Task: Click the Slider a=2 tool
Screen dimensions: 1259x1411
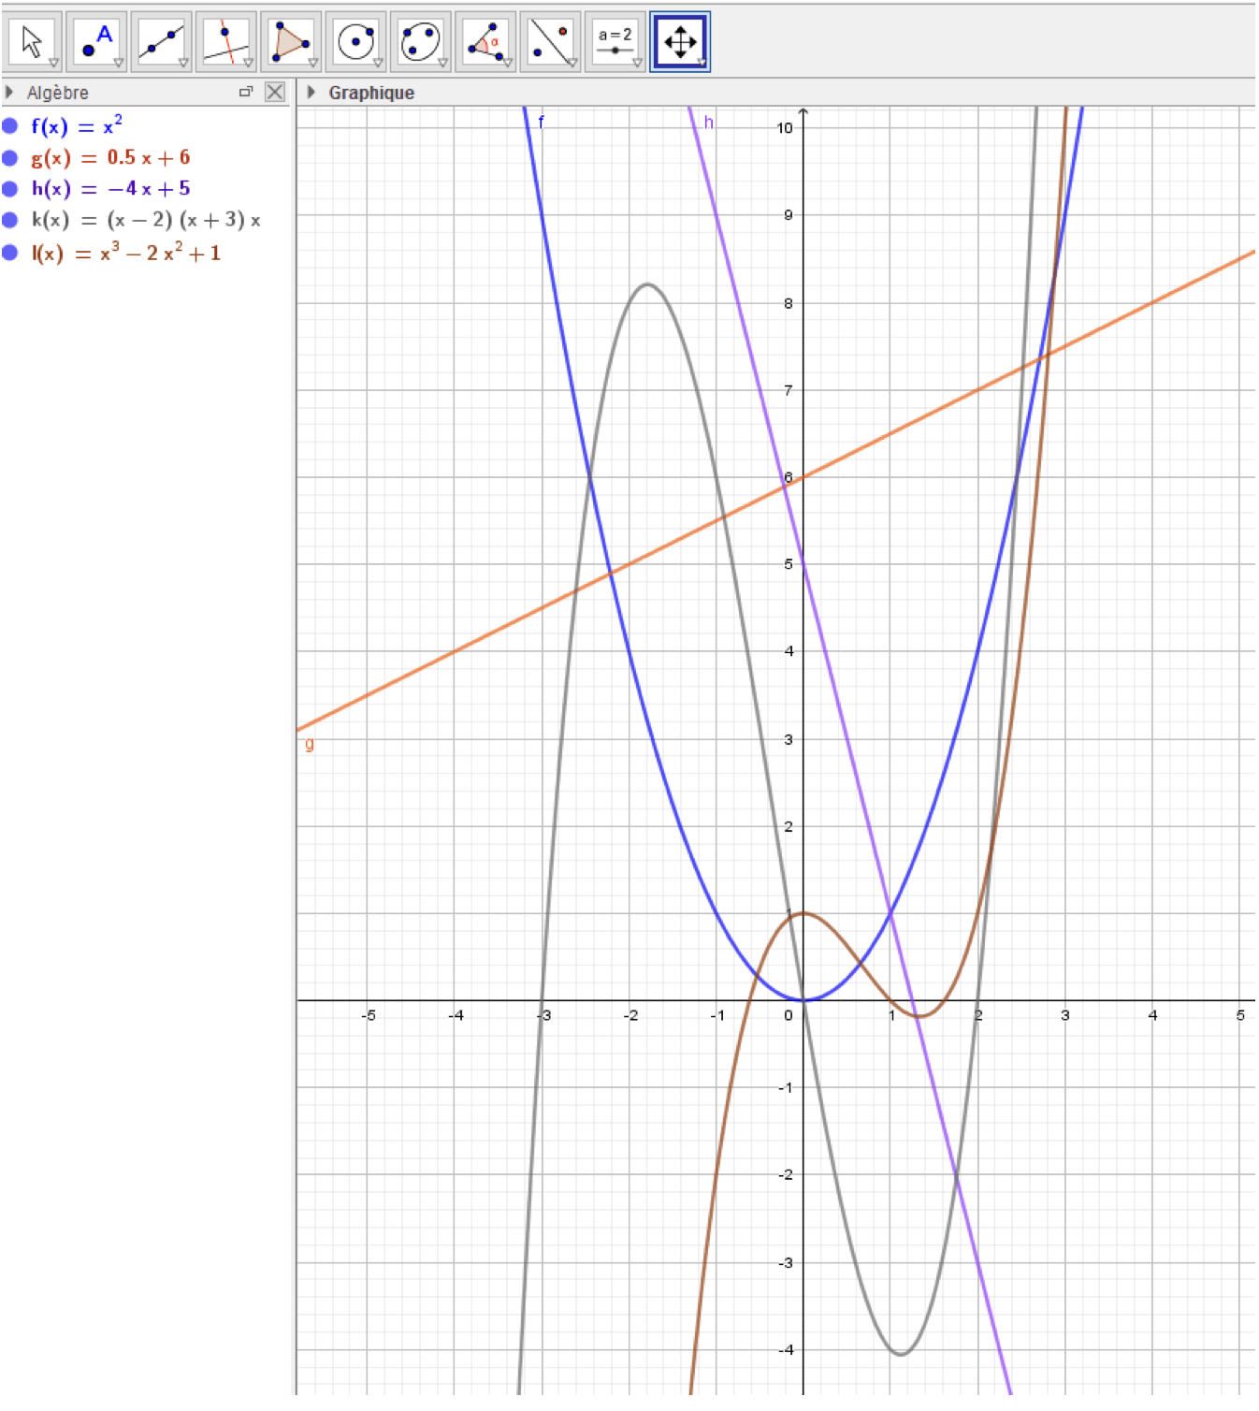Action: point(615,42)
